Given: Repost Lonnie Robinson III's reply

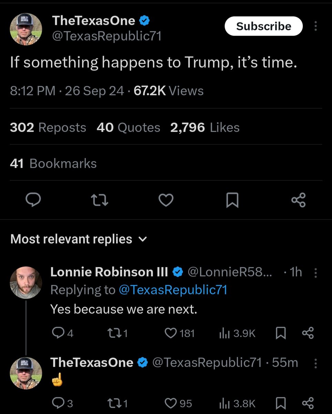Looking at the screenshot, I should coord(113,333).
